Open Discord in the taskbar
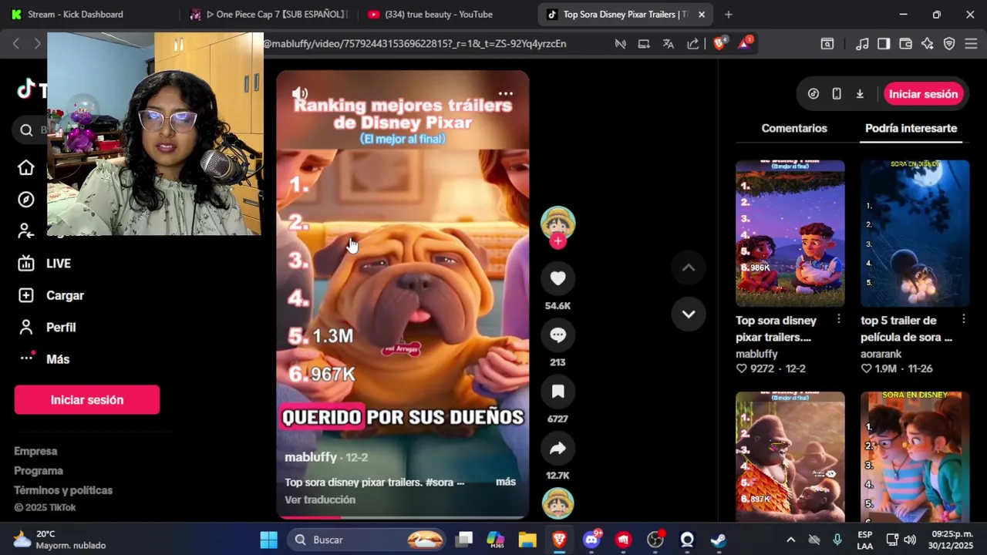Image resolution: width=987 pixels, height=555 pixels. coord(591,540)
